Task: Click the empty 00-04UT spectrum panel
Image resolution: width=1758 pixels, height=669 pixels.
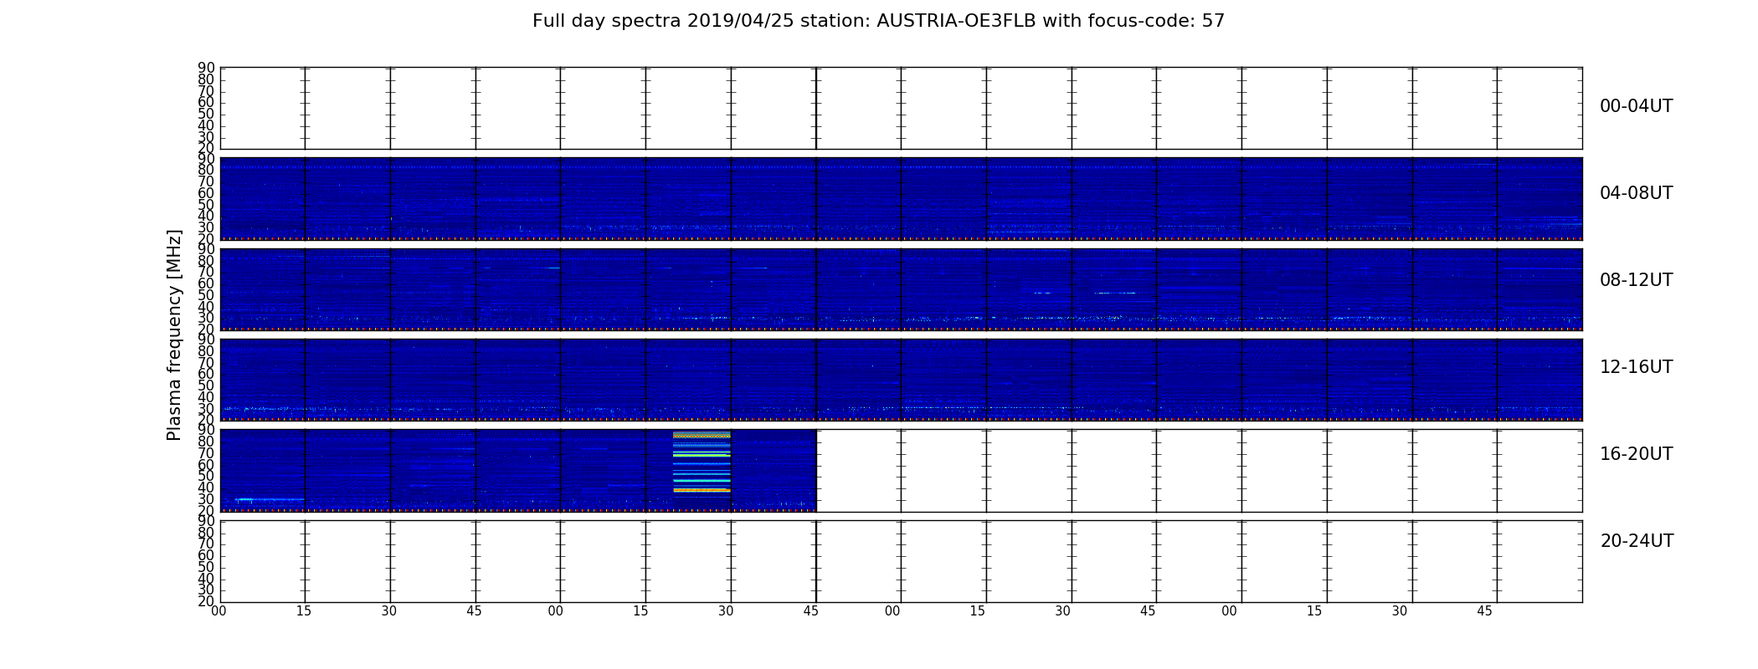Action: pos(901,108)
